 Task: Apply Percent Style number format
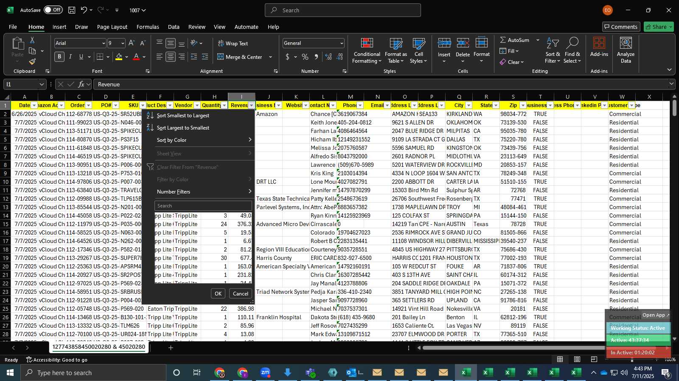click(305, 57)
